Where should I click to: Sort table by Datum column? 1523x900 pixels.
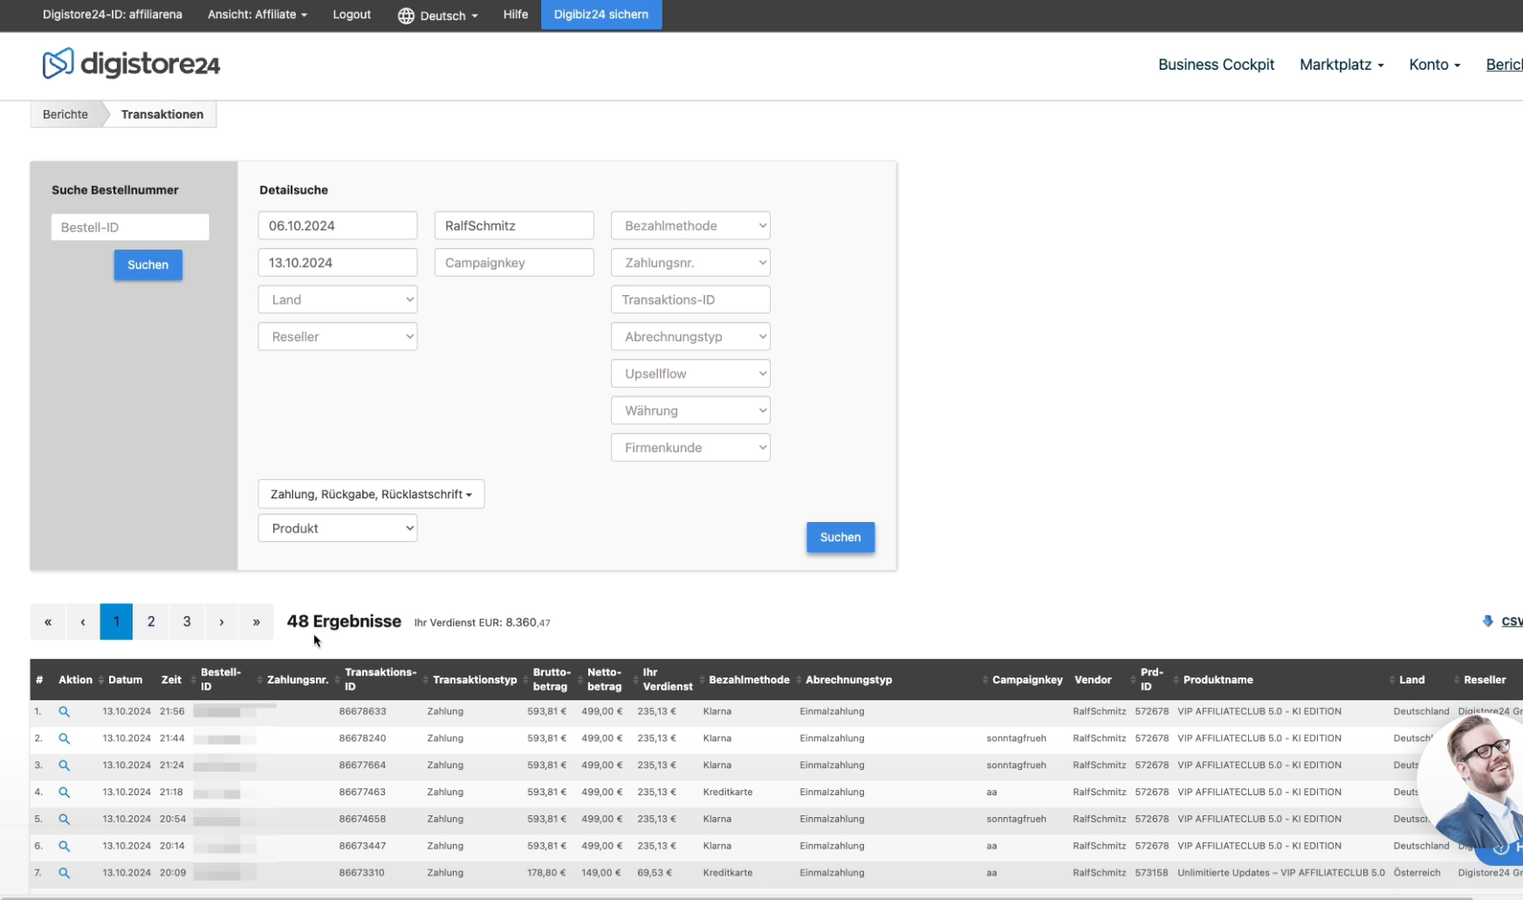point(125,680)
